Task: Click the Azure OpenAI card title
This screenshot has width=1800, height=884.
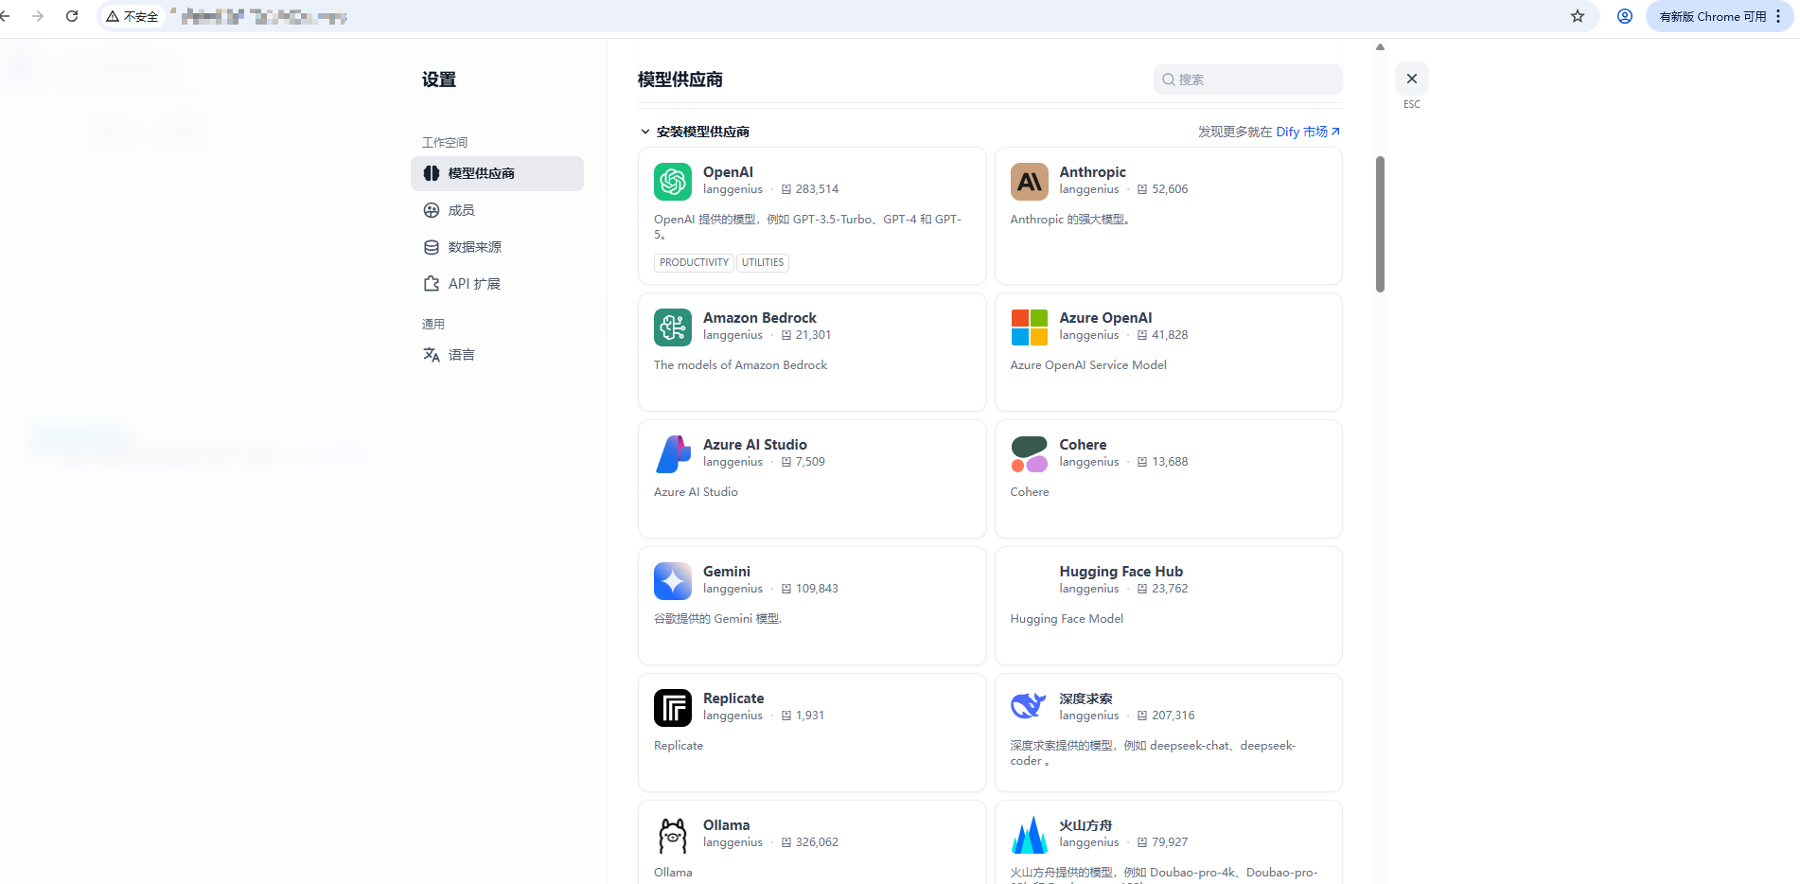Action: coord(1105,318)
